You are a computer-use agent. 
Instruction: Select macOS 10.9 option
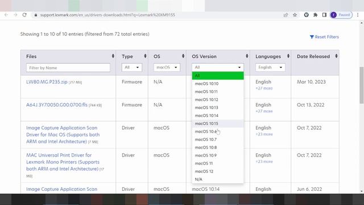(218, 155)
